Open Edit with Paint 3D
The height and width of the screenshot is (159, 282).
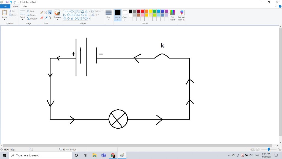[182, 15]
